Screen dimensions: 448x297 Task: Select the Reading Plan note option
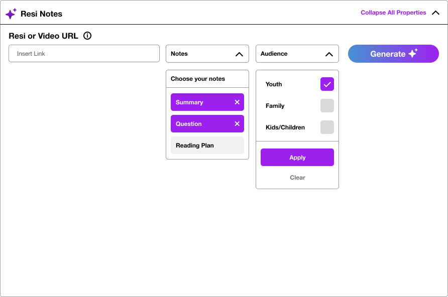[x=207, y=145]
